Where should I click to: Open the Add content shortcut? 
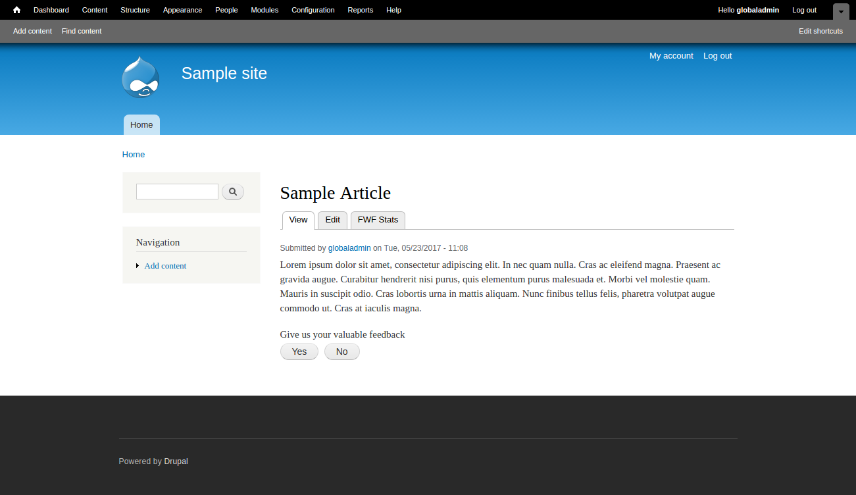click(32, 31)
